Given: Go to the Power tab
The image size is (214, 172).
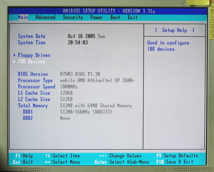Looking at the screenshot, I should [96, 17].
